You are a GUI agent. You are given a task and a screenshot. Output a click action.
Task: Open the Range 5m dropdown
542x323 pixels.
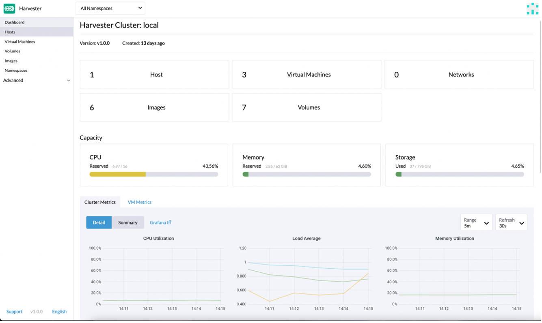coord(476,222)
